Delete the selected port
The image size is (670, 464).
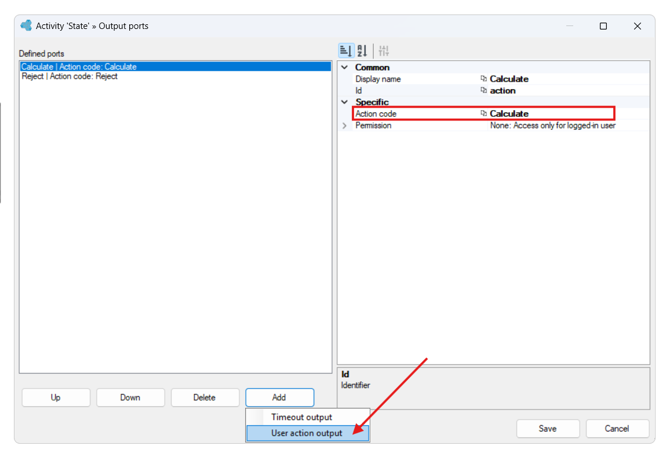205,397
